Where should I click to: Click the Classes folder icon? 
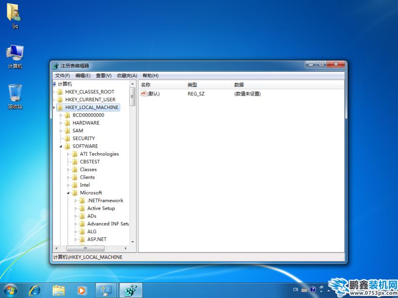[x=75, y=169]
